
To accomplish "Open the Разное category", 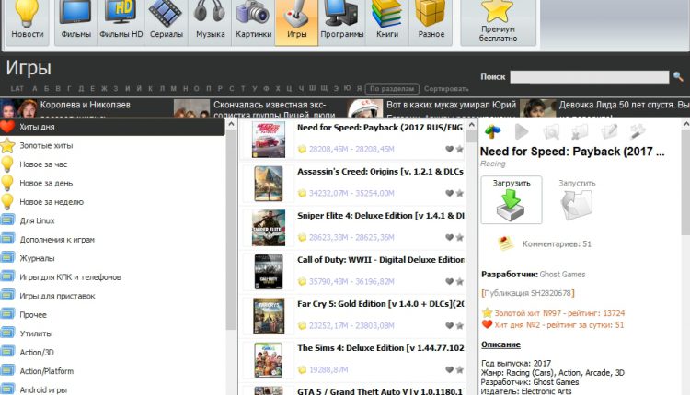I will 431,22.
